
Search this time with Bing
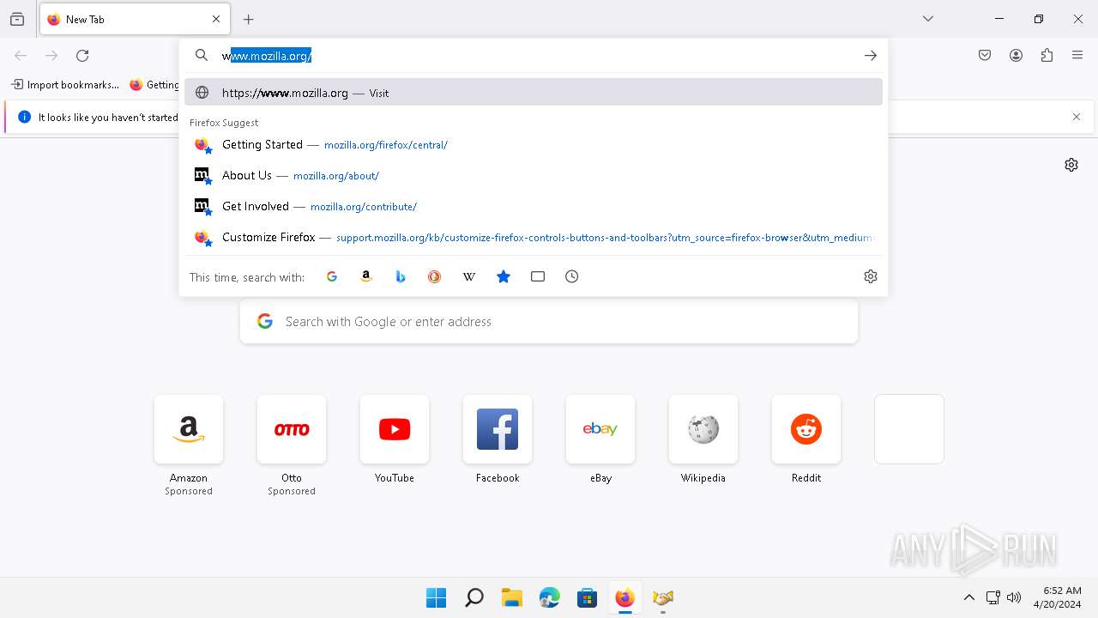[x=401, y=276]
